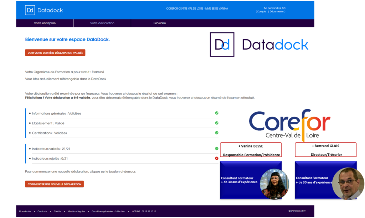Open the Crédits footer link
The width and height of the screenshot is (365, 218).
click(57, 212)
